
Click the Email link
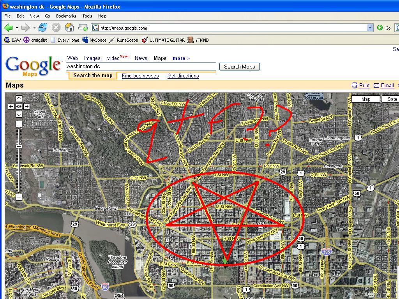click(x=387, y=85)
